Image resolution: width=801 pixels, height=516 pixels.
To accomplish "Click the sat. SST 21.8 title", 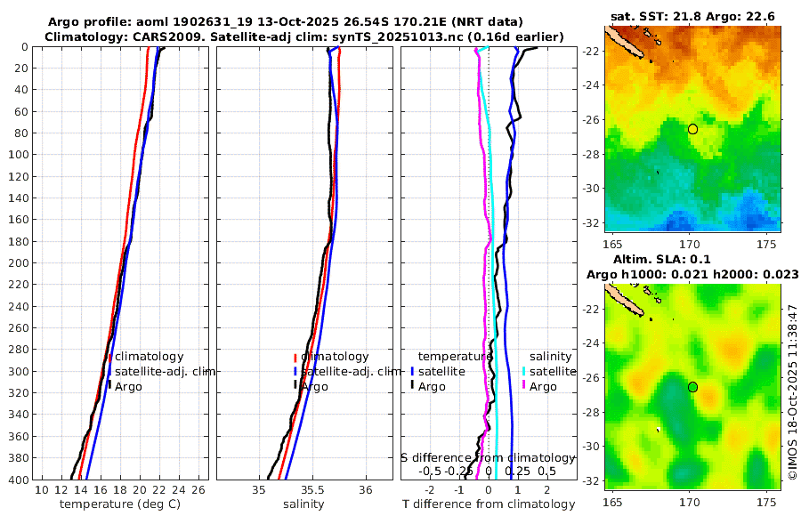I will coord(692,17).
